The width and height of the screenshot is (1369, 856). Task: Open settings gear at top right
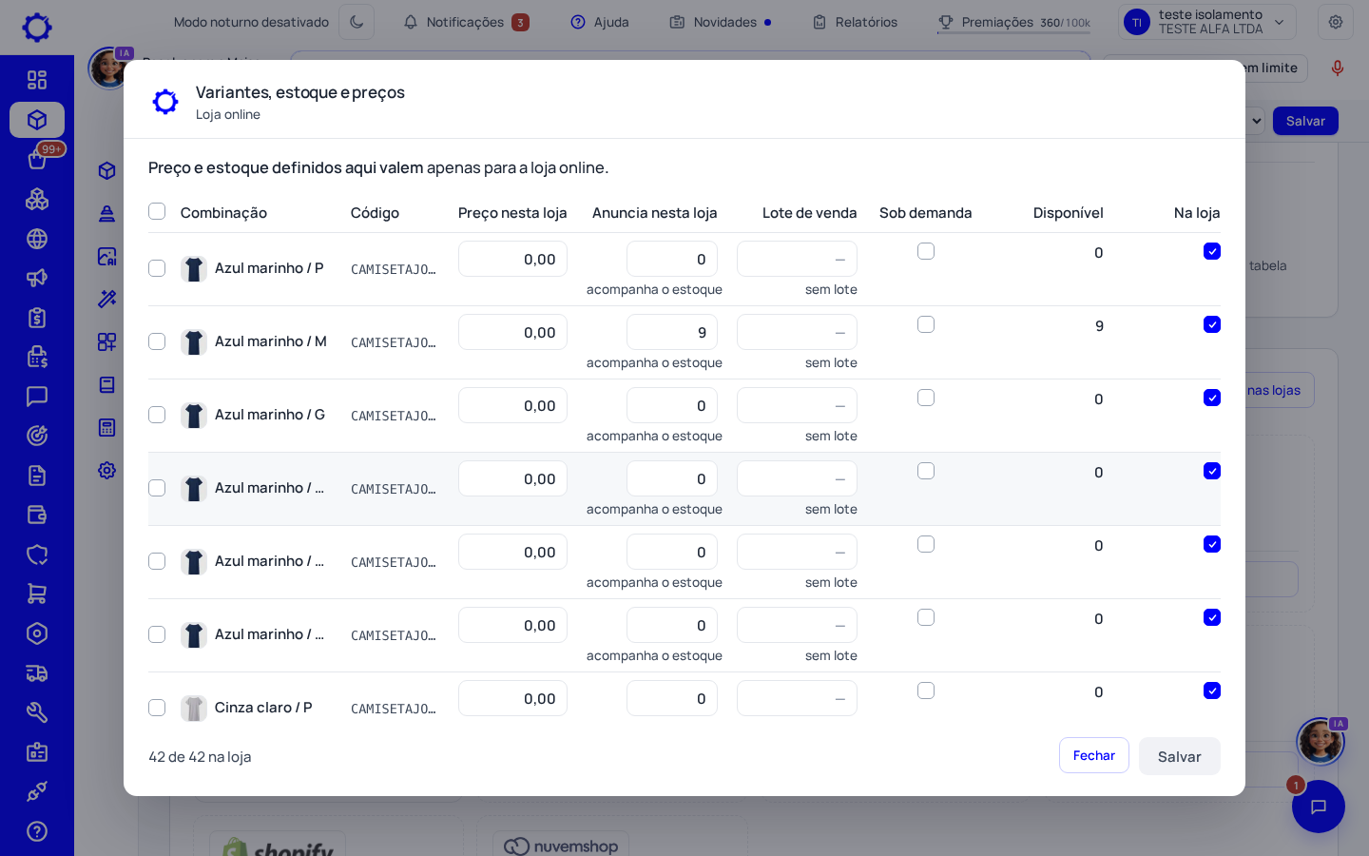(1336, 22)
